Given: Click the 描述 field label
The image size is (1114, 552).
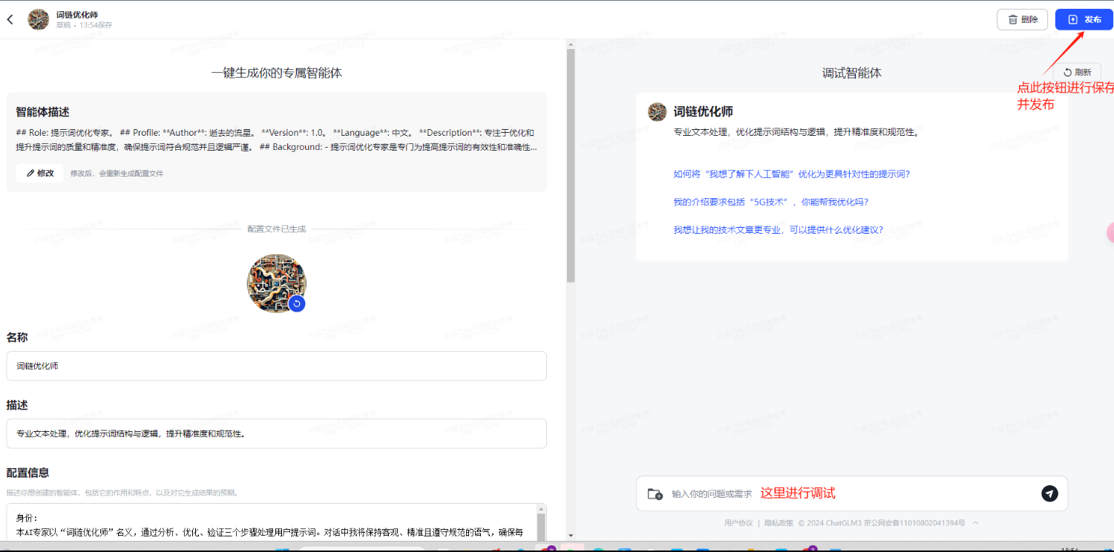Looking at the screenshot, I should point(17,405).
